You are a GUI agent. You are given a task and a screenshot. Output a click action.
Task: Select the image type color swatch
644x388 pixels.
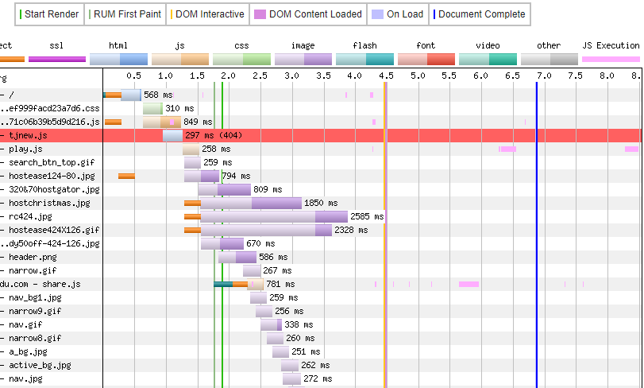(303, 59)
